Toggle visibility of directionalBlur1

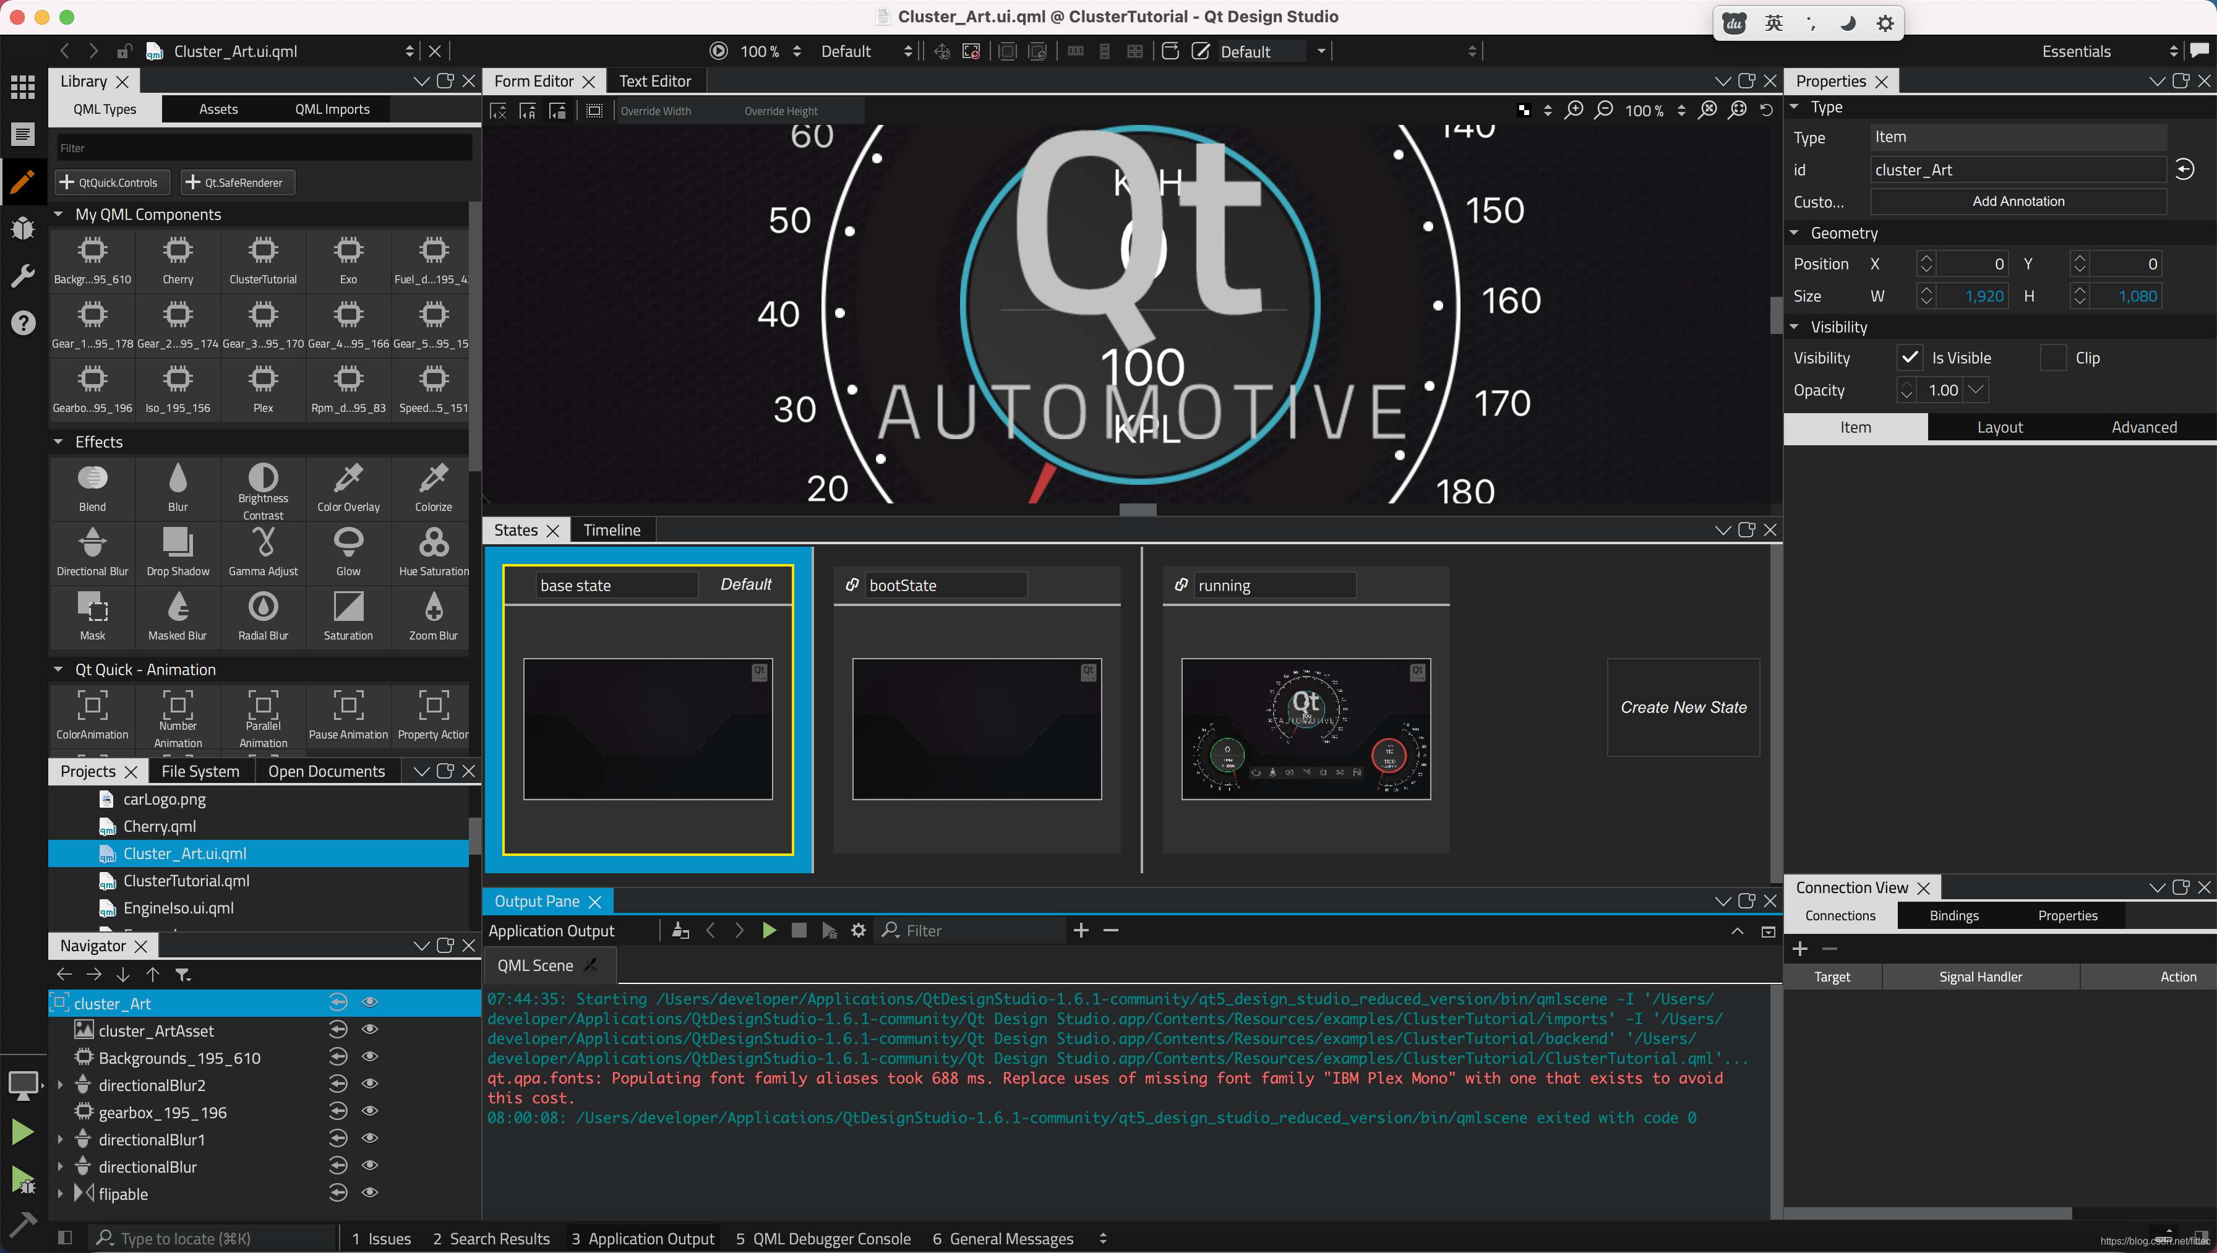click(x=370, y=1139)
